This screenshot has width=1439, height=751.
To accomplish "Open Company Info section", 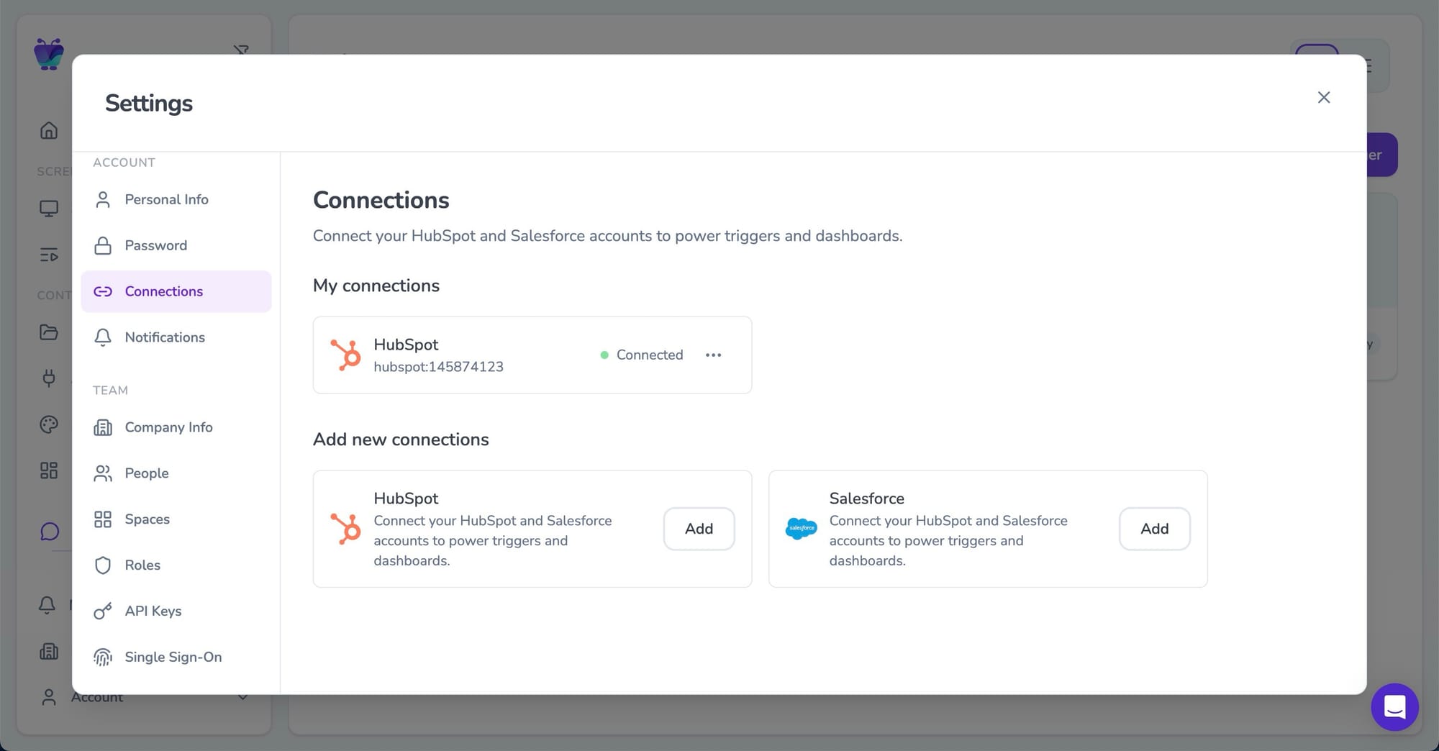I will tap(168, 427).
